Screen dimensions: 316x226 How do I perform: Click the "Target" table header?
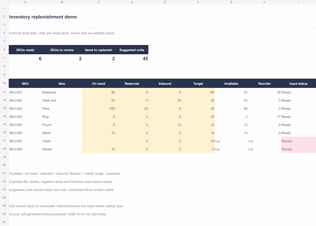click(198, 84)
